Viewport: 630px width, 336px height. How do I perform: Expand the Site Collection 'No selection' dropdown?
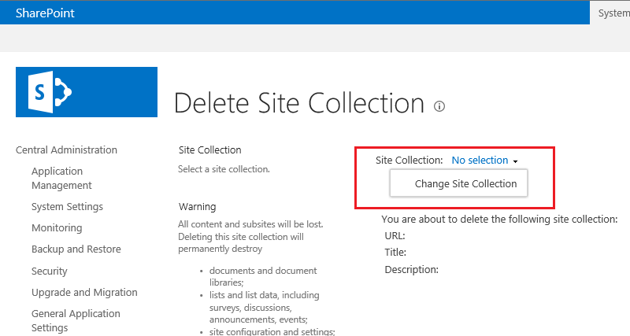[x=484, y=161]
